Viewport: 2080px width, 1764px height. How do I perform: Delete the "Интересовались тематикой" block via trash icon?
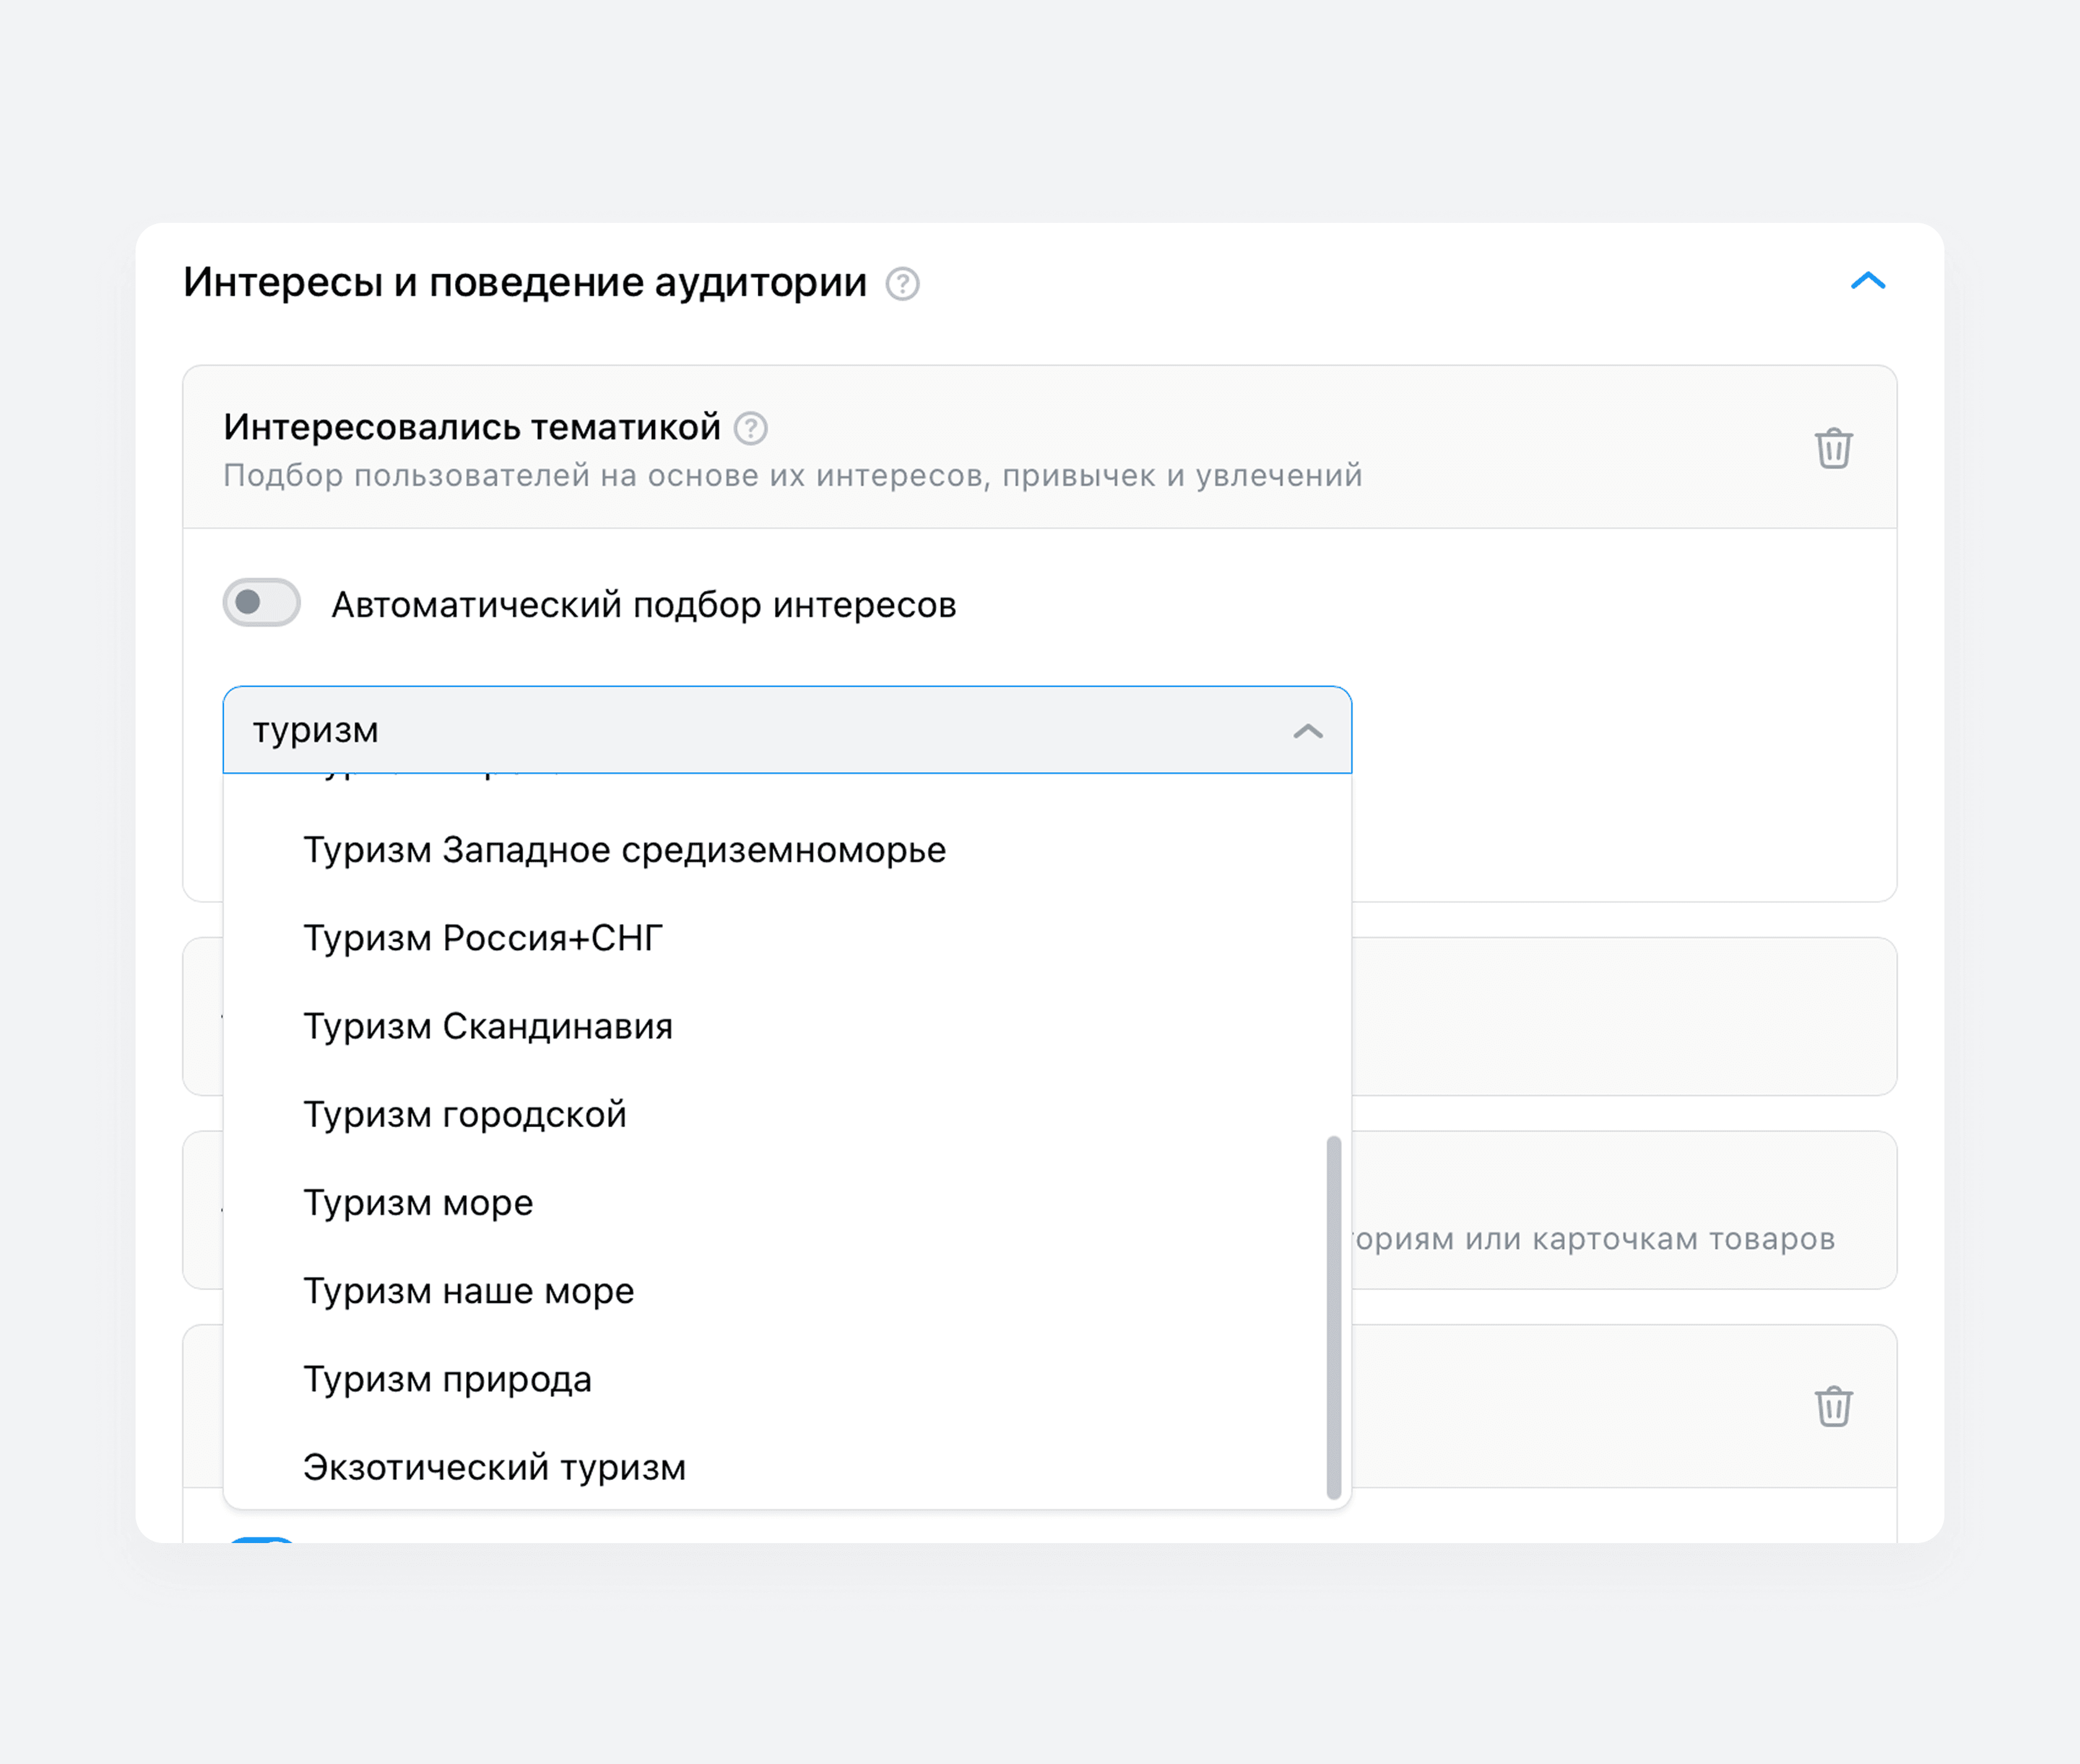[1835, 448]
